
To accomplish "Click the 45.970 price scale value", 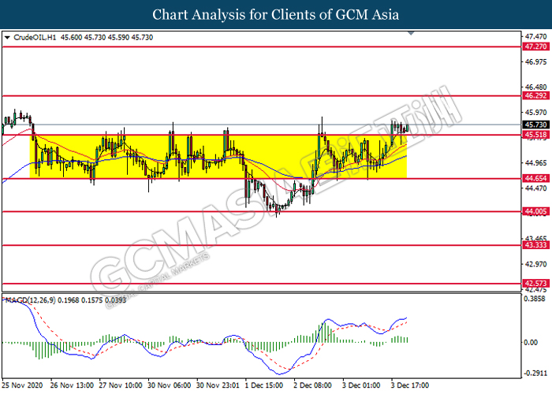I will point(535,113).
